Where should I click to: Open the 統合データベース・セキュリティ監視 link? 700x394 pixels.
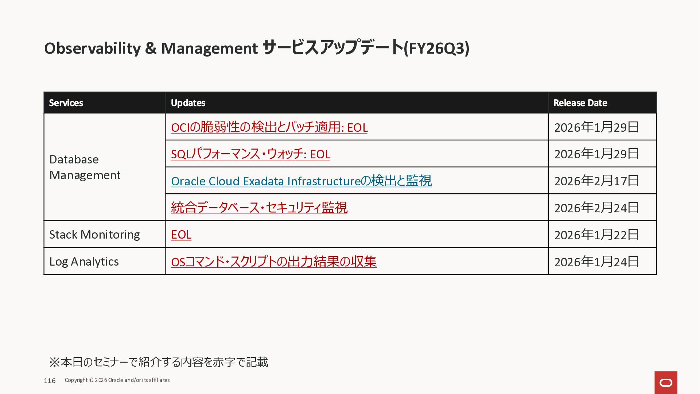[x=259, y=208]
